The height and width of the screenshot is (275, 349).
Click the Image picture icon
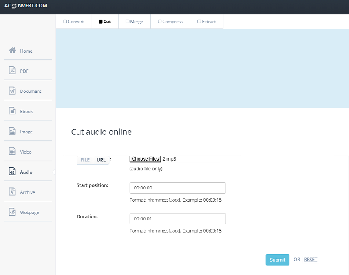[12, 131]
